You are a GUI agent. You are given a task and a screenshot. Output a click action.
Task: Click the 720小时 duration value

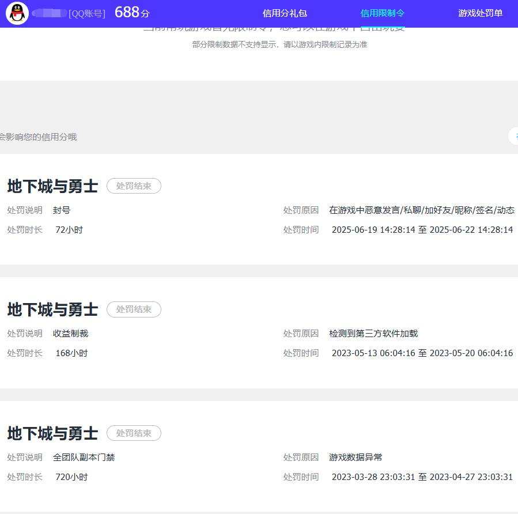tap(71, 477)
